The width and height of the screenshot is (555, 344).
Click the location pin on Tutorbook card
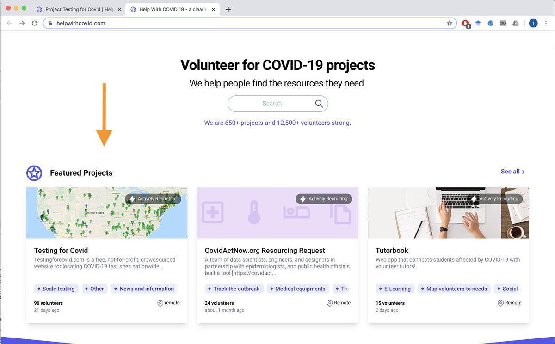(x=500, y=303)
